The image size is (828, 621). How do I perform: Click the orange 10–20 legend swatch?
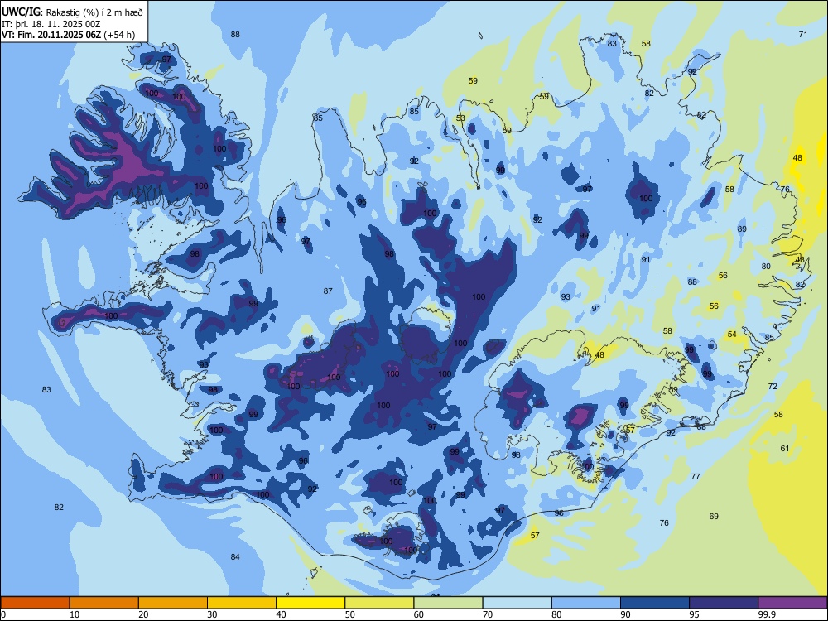(x=104, y=603)
